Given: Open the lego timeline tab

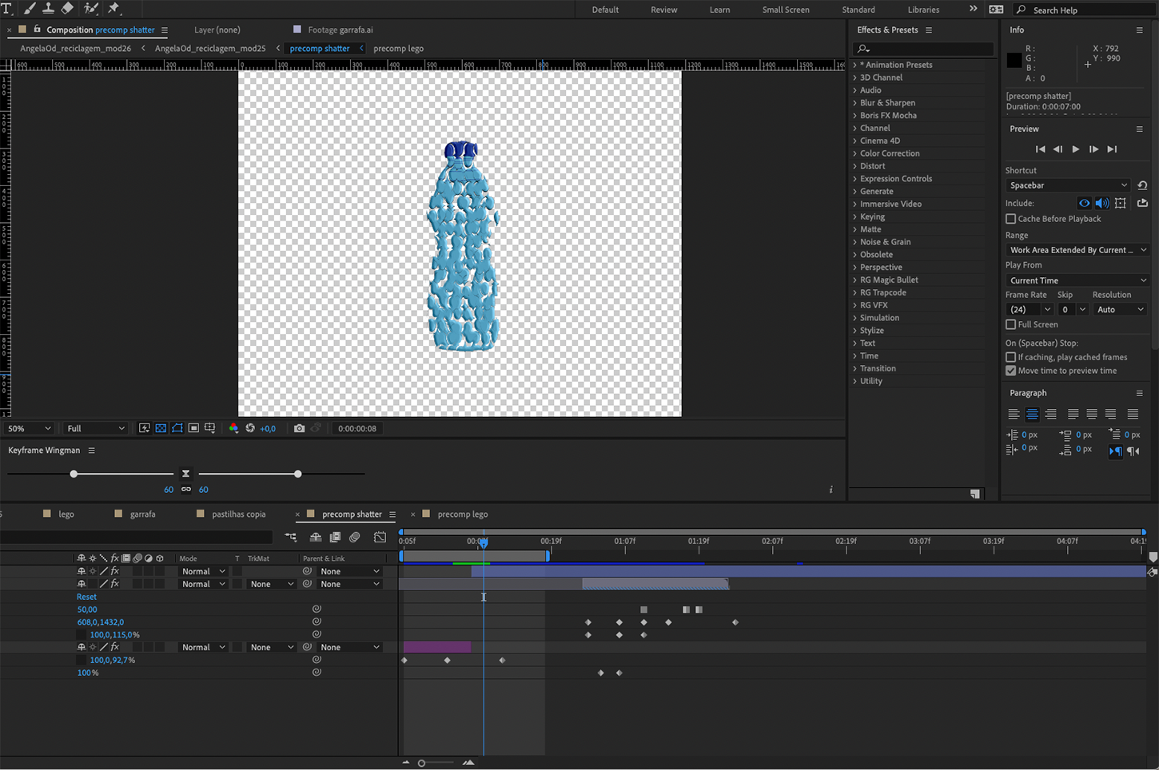Looking at the screenshot, I should pyautogui.click(x=66, y=514).
